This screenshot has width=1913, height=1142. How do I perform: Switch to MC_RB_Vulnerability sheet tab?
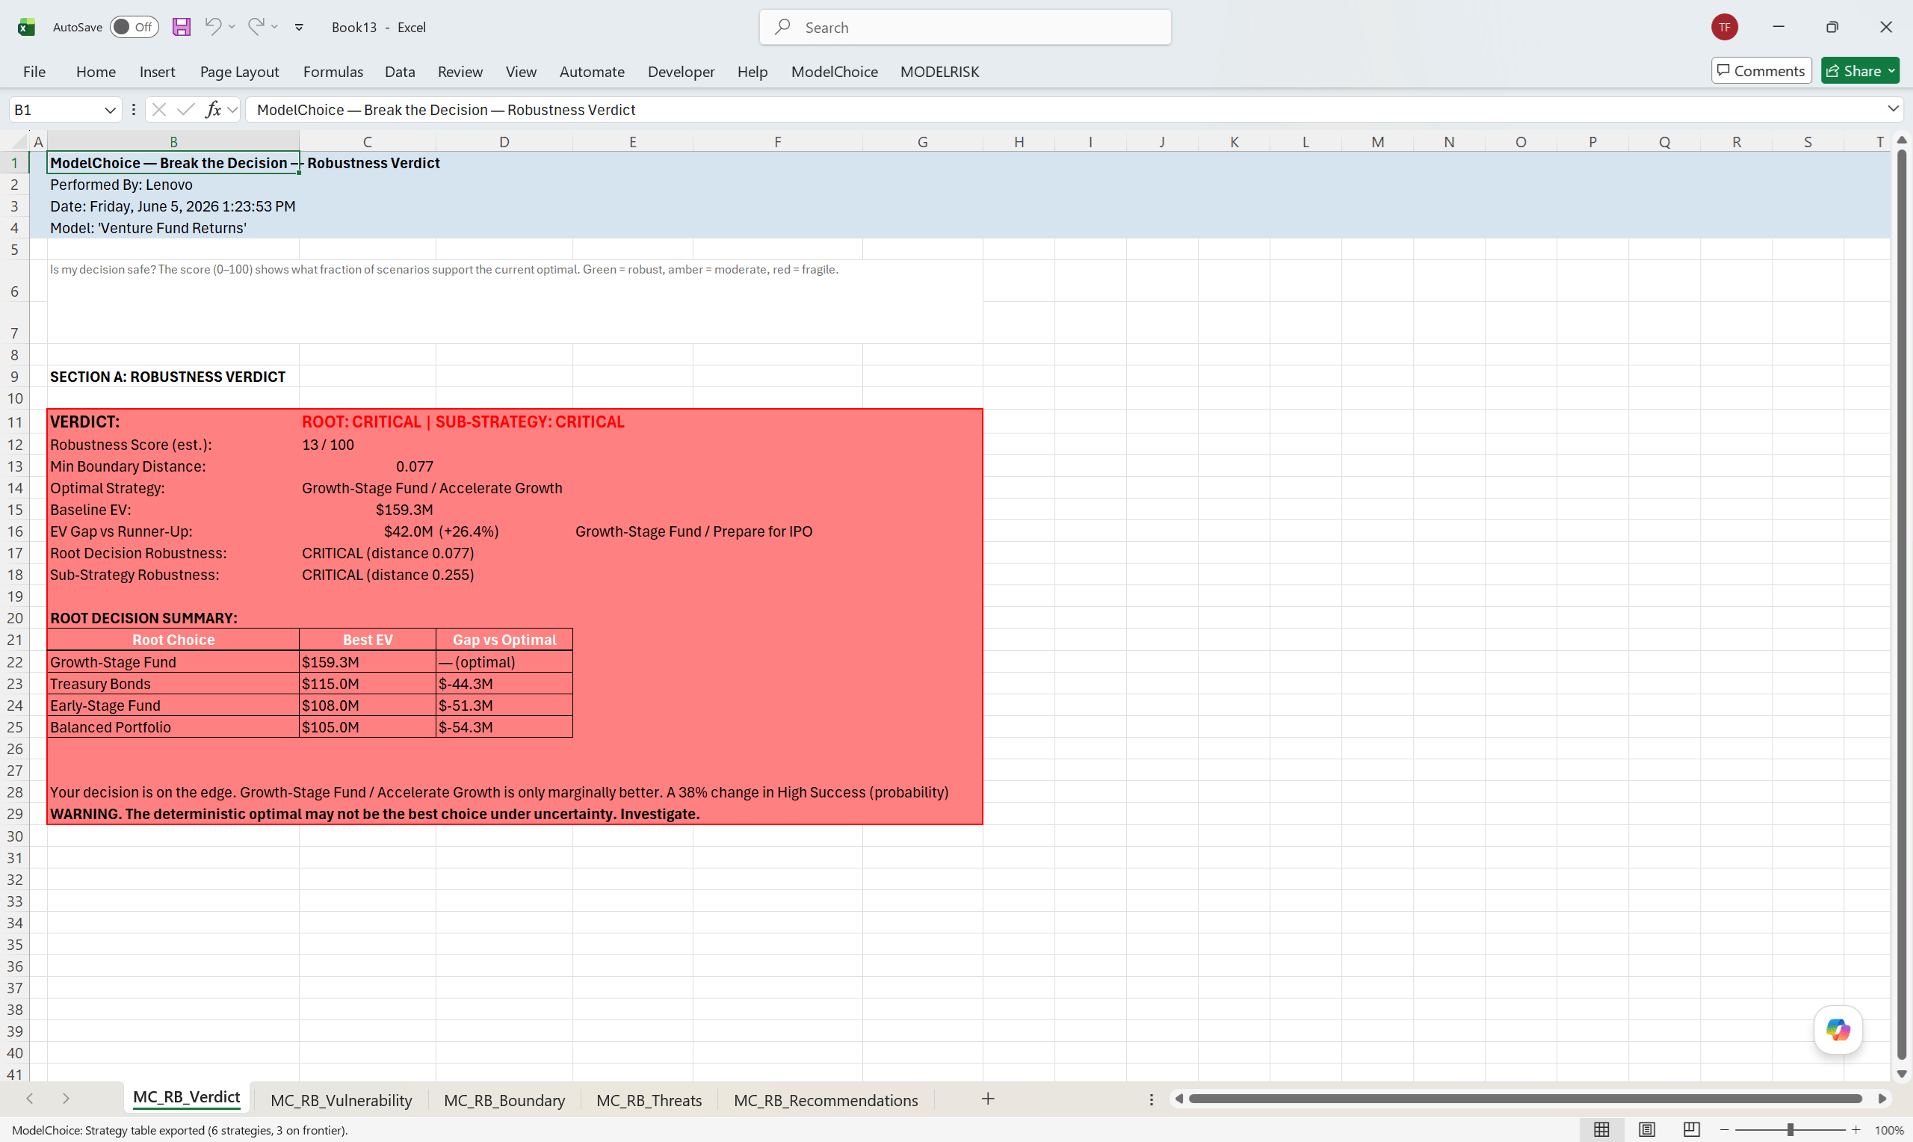click(x=342, y=1099)
